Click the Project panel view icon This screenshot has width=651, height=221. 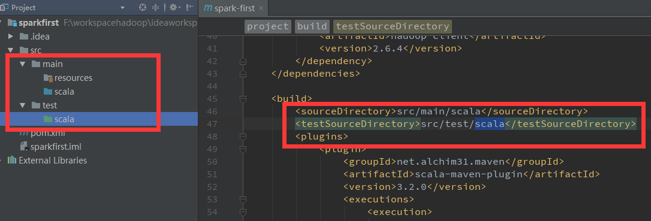5,7
